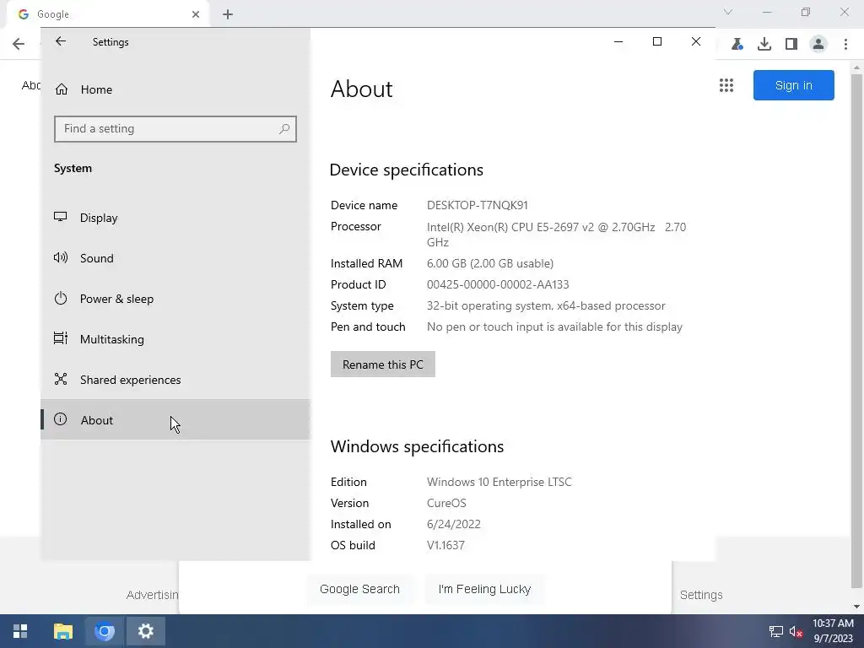Click Settings link at Google page footer
This screenshot has height=648, width=864.
point(701,595)
